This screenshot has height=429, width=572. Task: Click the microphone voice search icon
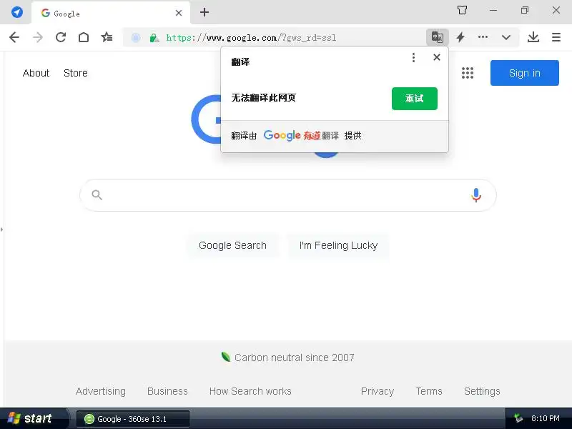[x=475, y=195]
